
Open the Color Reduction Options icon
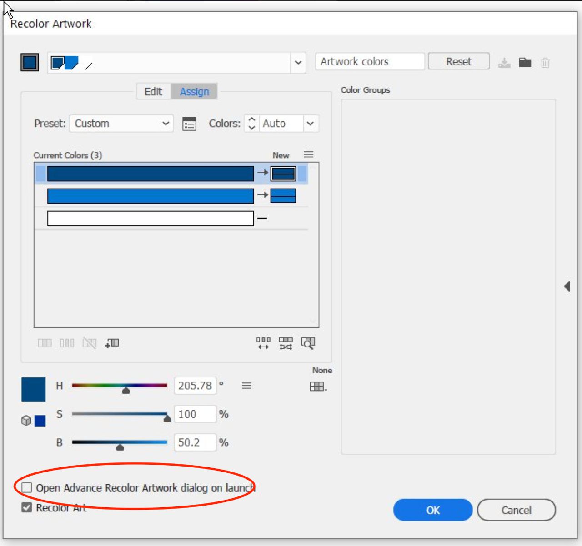click(x=189, y=124)
